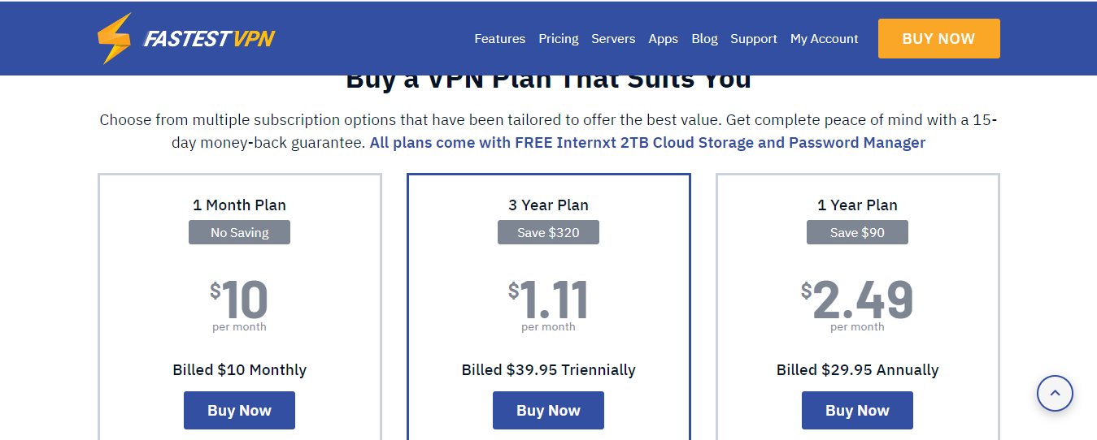Buy the 1 Month Plan
Image resolution: width=1097 pixels, height=440 pixels.
239,410
